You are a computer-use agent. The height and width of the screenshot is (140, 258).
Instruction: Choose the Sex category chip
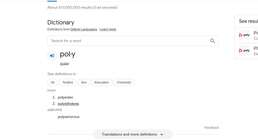tap(84, 82)
